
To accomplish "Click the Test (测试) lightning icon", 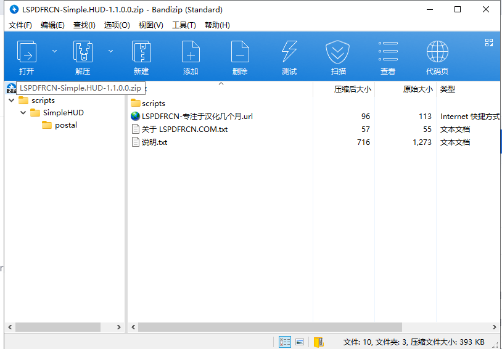I will pyautogui.click(x=289, y=51).
